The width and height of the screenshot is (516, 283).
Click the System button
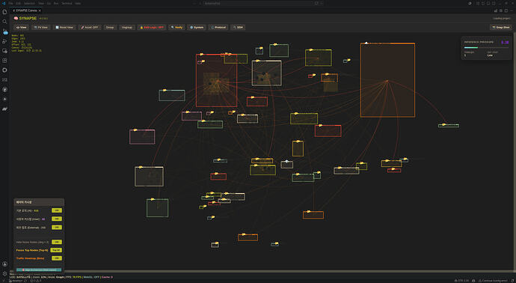pos(197,28)
